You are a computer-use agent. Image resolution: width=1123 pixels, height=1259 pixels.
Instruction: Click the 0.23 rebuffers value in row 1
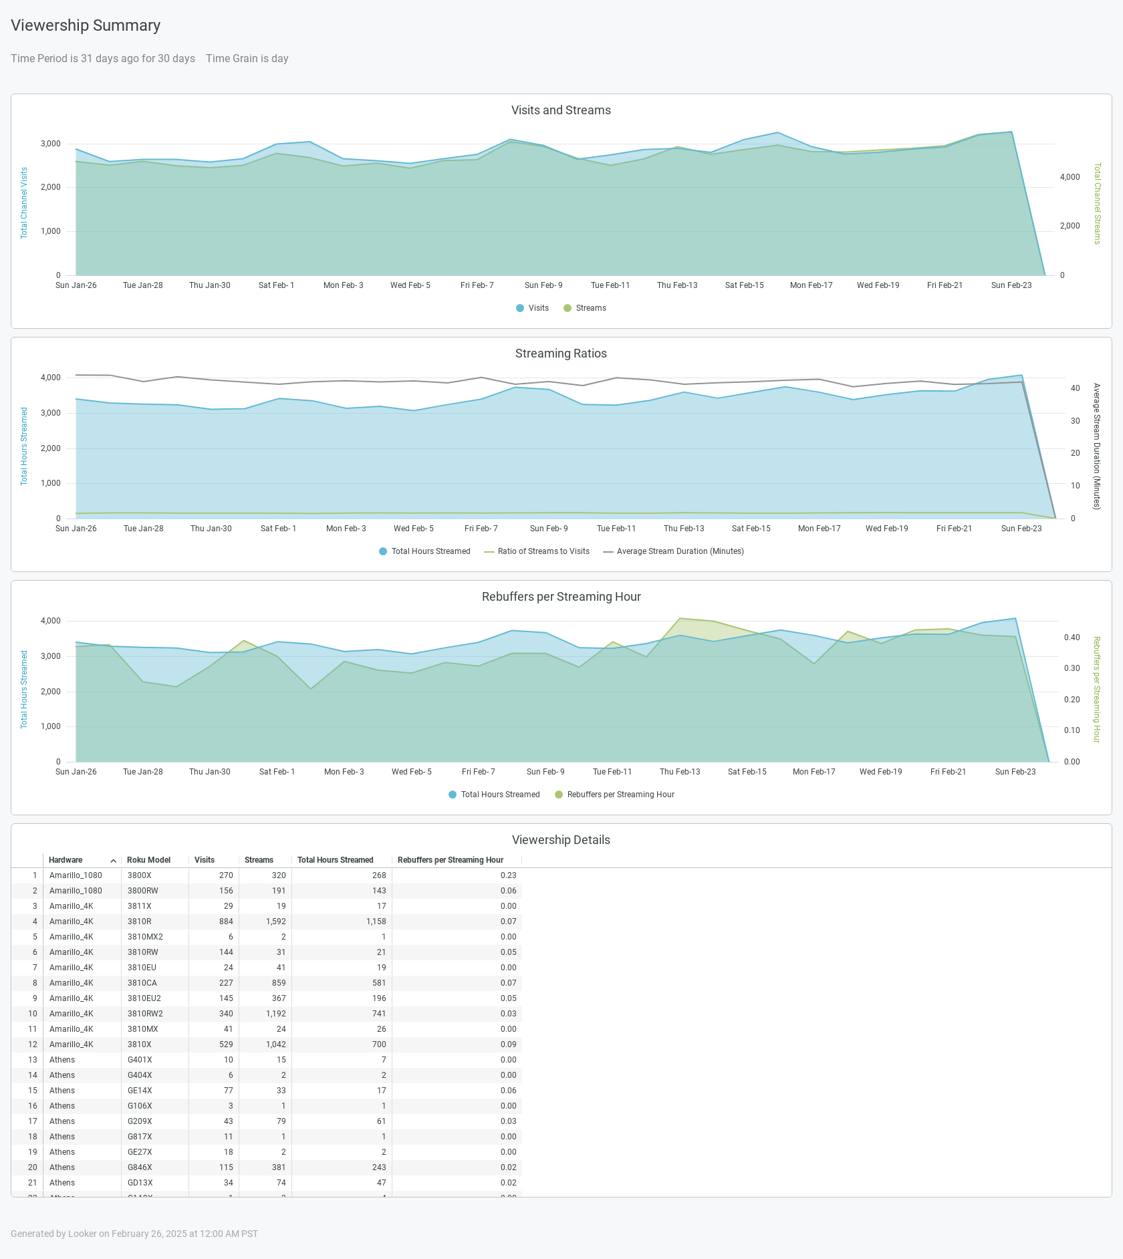click(509, 875)
